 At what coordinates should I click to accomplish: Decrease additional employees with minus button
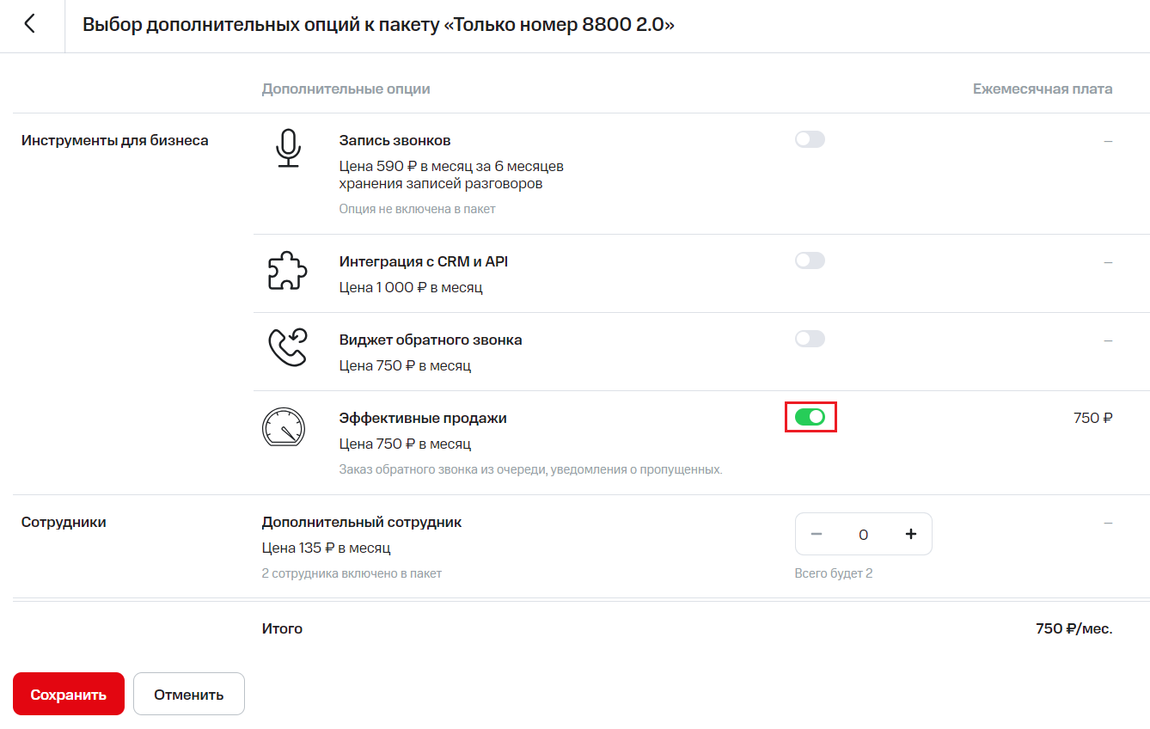(x=817, y=534)
